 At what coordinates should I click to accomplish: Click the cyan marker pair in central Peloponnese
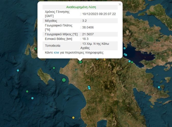(89, 88)
